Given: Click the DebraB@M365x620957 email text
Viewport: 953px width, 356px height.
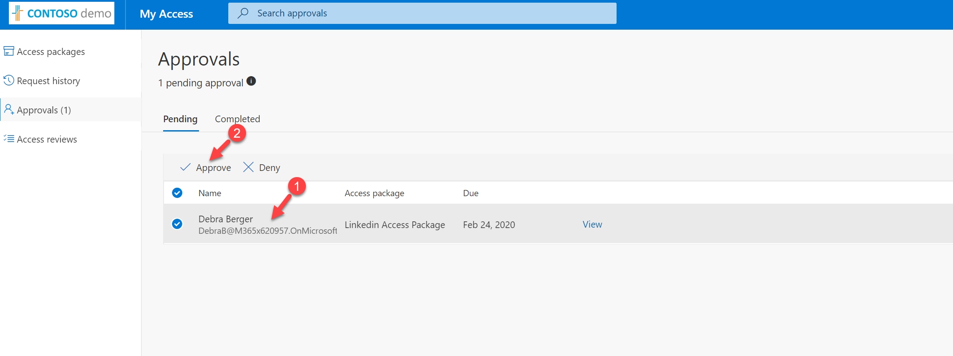Looking at the screenshot, I should tap(268, 231).
